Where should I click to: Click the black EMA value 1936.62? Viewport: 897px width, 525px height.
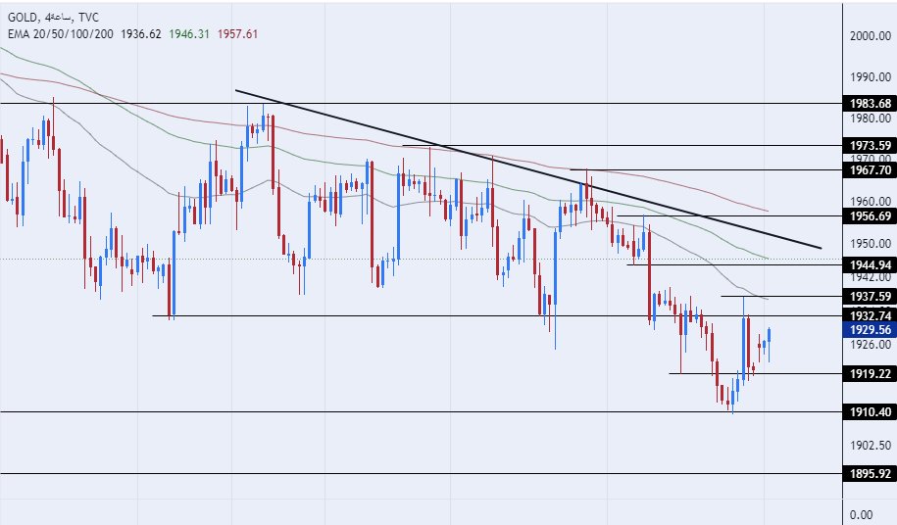point(141,32)
